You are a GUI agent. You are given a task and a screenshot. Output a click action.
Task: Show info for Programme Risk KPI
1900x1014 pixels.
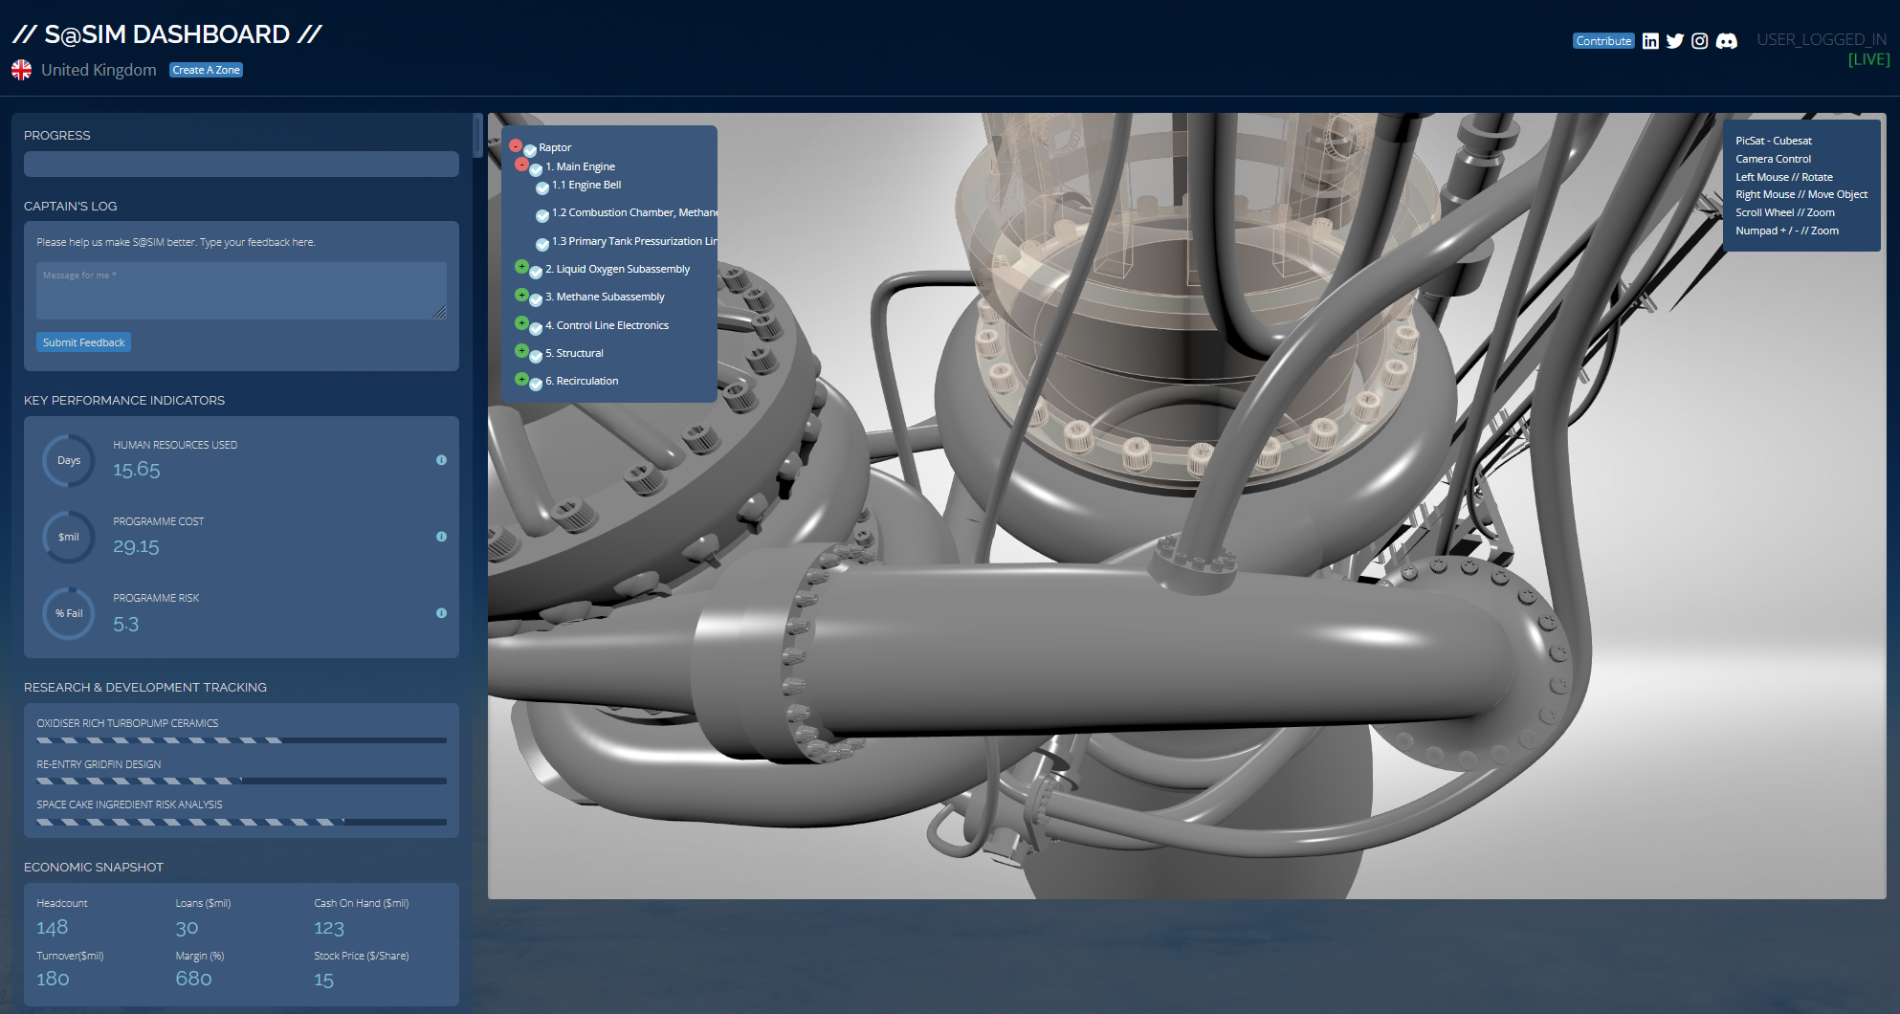[441, 613]
